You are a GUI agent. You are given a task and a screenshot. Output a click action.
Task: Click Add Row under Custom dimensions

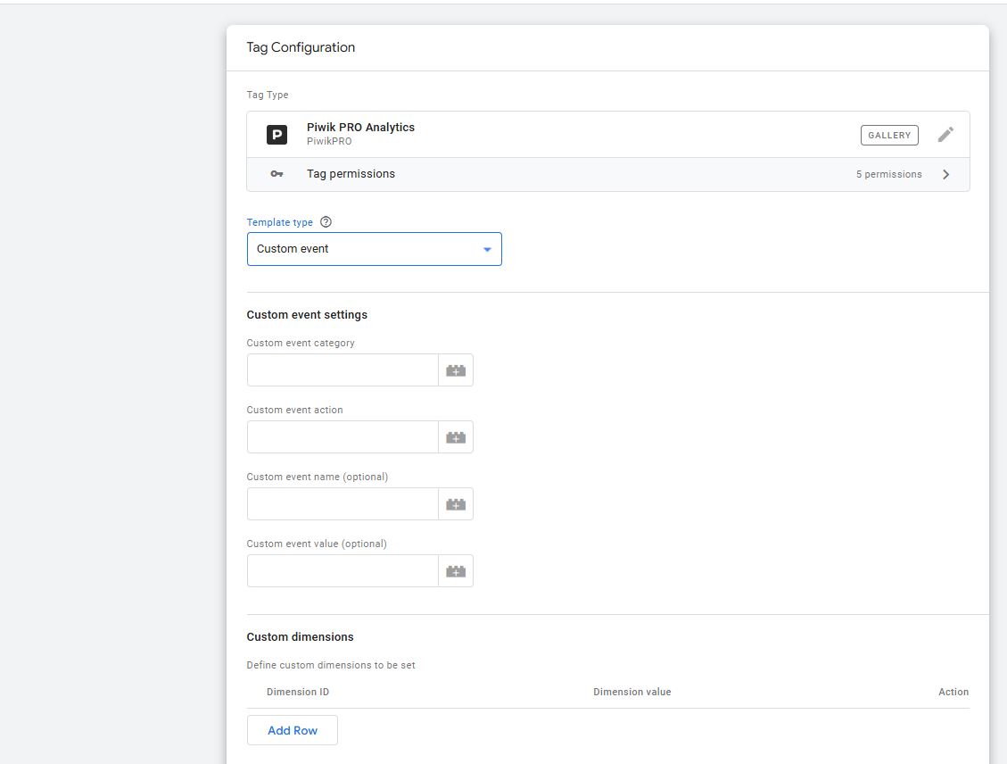[x=292, y=730]
